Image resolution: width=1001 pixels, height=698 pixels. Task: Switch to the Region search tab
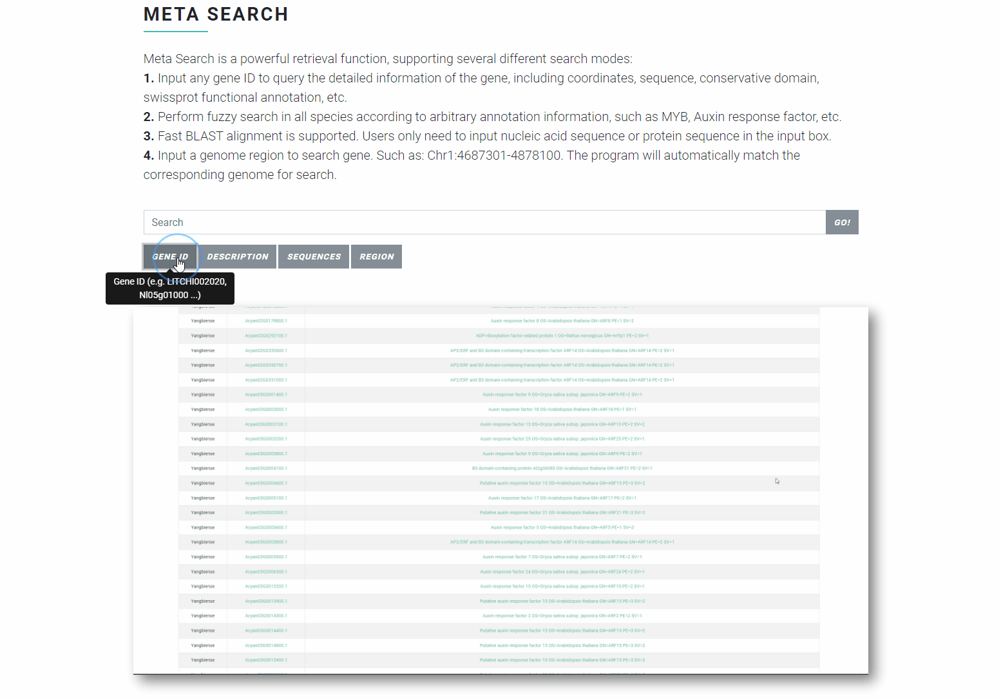[377, 256]
